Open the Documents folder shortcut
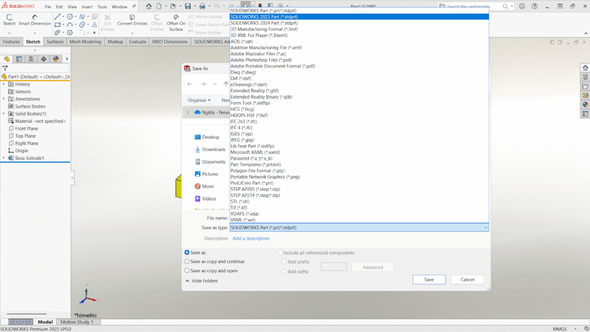590x332 pixels. pyautogui.click(x=210, y=162)
